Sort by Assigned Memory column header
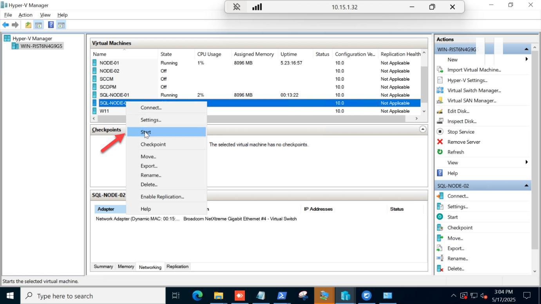Screen dimensions: 541x304 click(x=254, y=54)
